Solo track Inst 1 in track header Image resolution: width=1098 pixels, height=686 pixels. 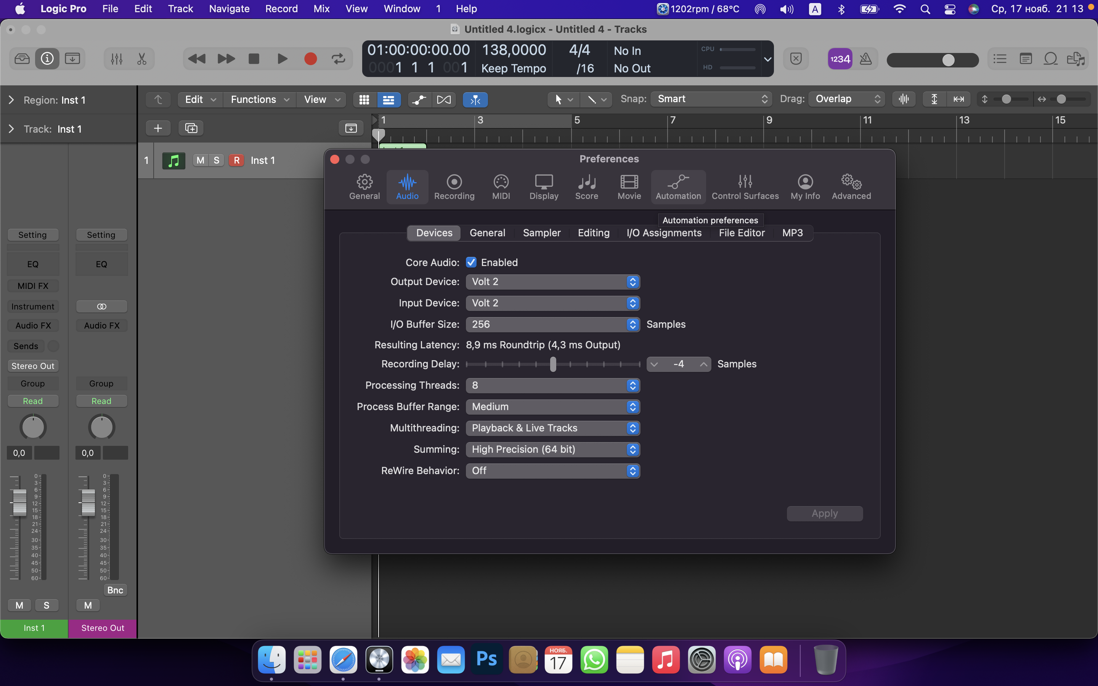tap(217, 160)
